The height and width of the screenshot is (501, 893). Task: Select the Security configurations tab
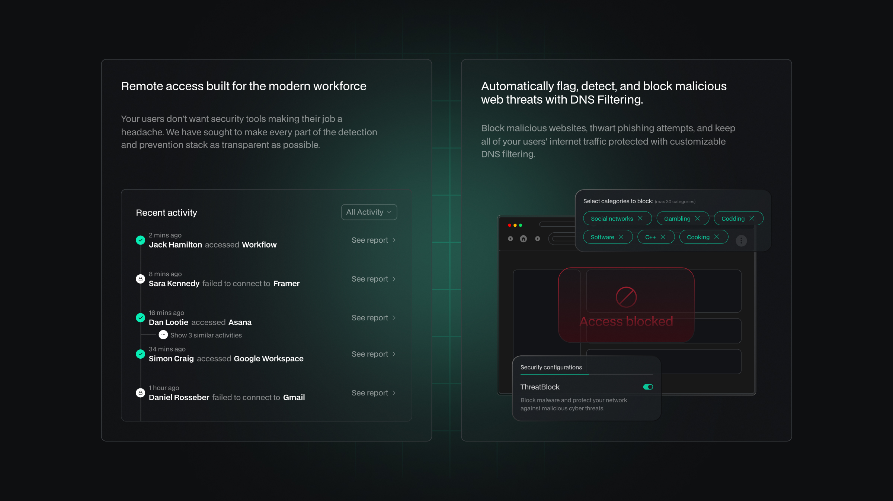pos(551,367)
